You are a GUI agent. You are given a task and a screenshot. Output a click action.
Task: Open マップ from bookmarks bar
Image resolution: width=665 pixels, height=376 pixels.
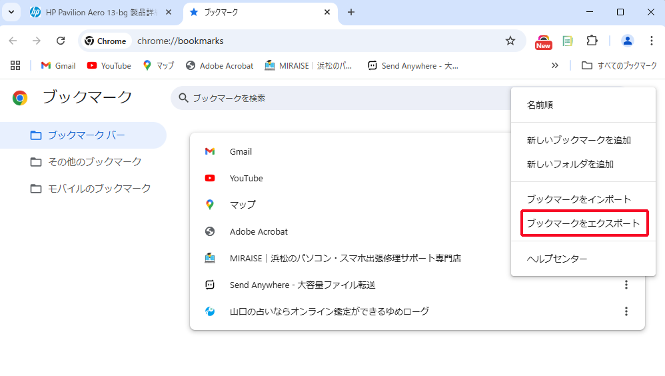click(x=159, y=65)
